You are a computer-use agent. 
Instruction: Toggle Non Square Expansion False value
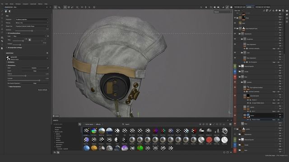tap(35, 83)
